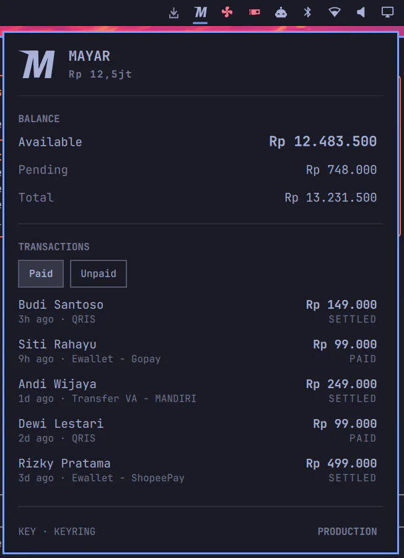Switch to the Paid transactions tab
Screen dimensions: 404x558
(x=41, y=273)
